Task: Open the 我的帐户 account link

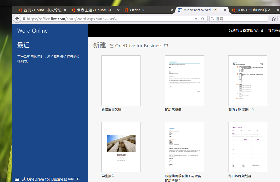Action: (x=274, y=31)
